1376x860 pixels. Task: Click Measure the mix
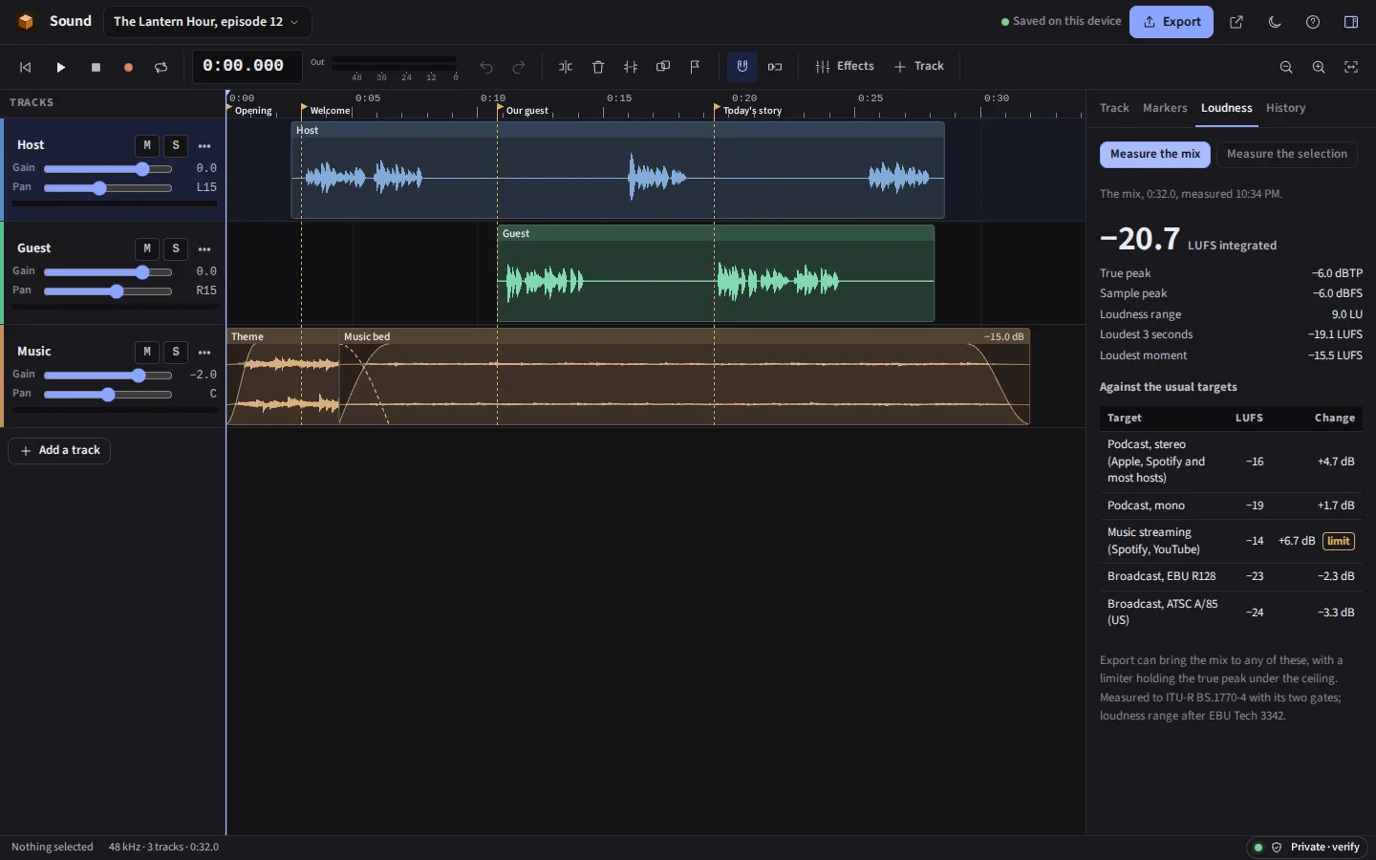(x=1155, y=154)
